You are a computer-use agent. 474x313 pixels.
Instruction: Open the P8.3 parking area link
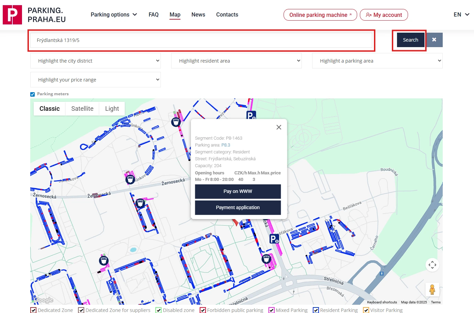[226, 145]
